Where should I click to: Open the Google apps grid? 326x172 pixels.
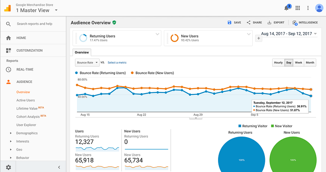298,8
